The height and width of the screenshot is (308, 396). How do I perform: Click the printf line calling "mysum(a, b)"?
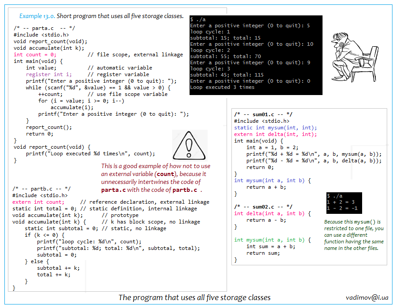(314, 154)
